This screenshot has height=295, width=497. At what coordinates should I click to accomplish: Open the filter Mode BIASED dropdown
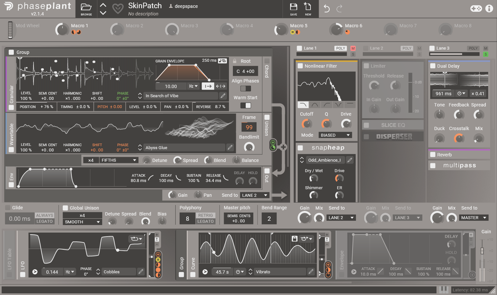pos(335,135)
